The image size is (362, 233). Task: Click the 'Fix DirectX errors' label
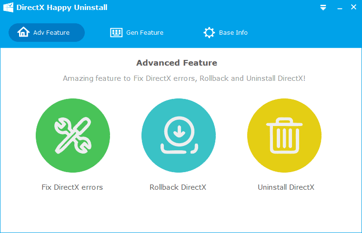coord(72,187)
